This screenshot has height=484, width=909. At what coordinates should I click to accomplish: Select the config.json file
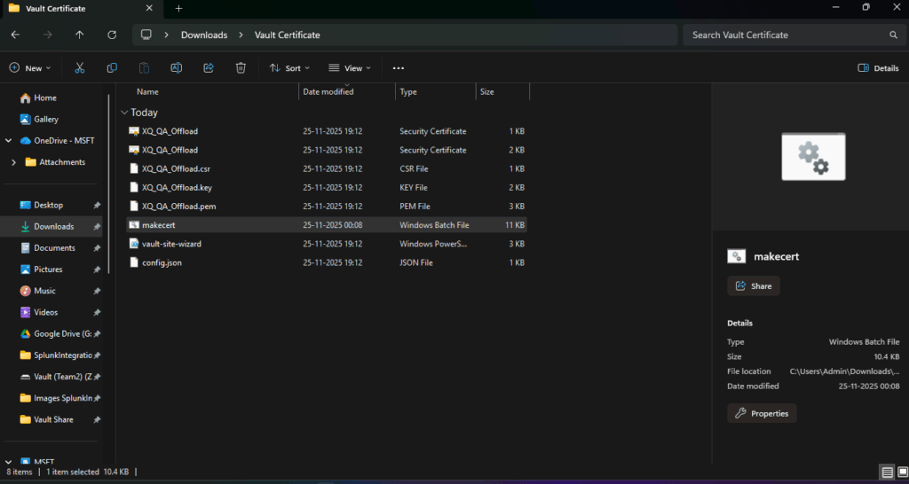tap(162, 262)
